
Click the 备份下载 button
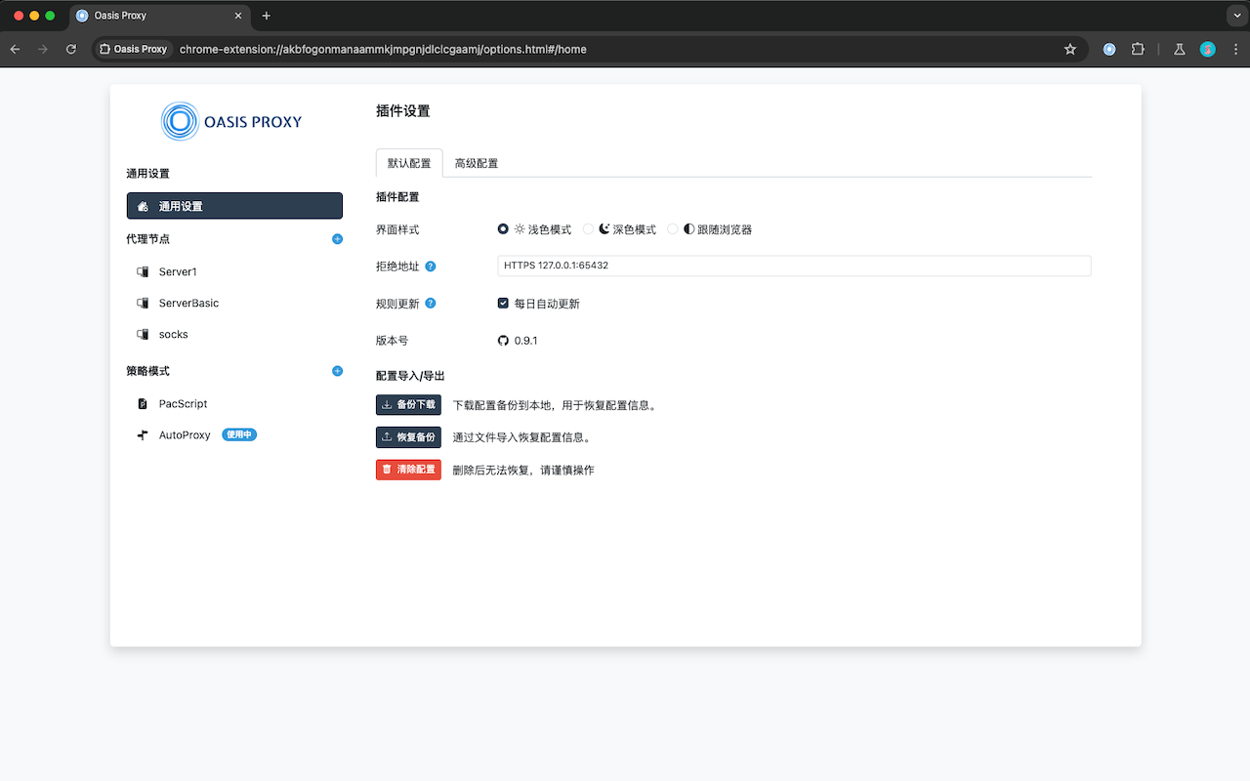(408, 404)
